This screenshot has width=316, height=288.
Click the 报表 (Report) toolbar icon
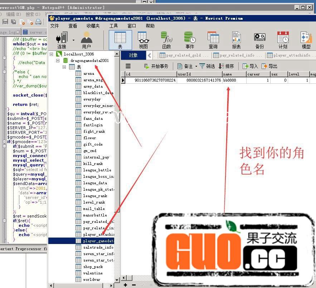pos(236,40)
